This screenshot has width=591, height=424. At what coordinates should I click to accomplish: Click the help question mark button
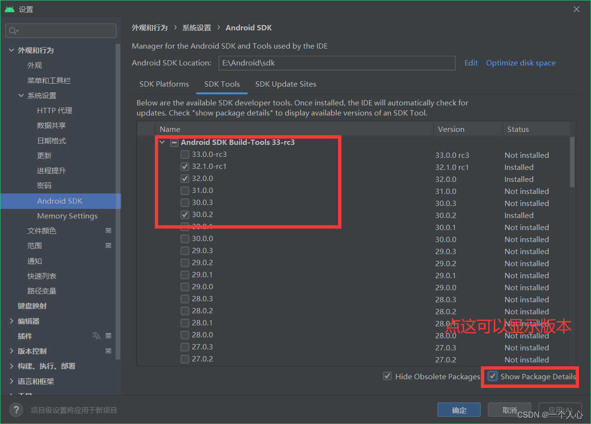(16, 410)
